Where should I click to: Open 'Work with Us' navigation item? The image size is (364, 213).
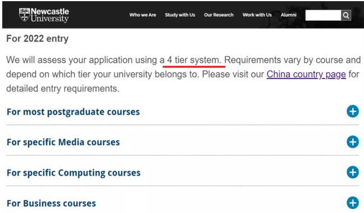257,15
